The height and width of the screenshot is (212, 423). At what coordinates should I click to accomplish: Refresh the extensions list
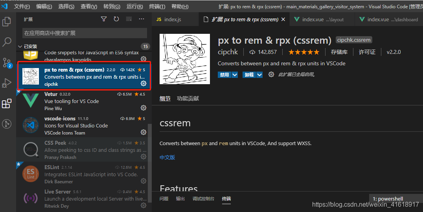click(116, 19)
